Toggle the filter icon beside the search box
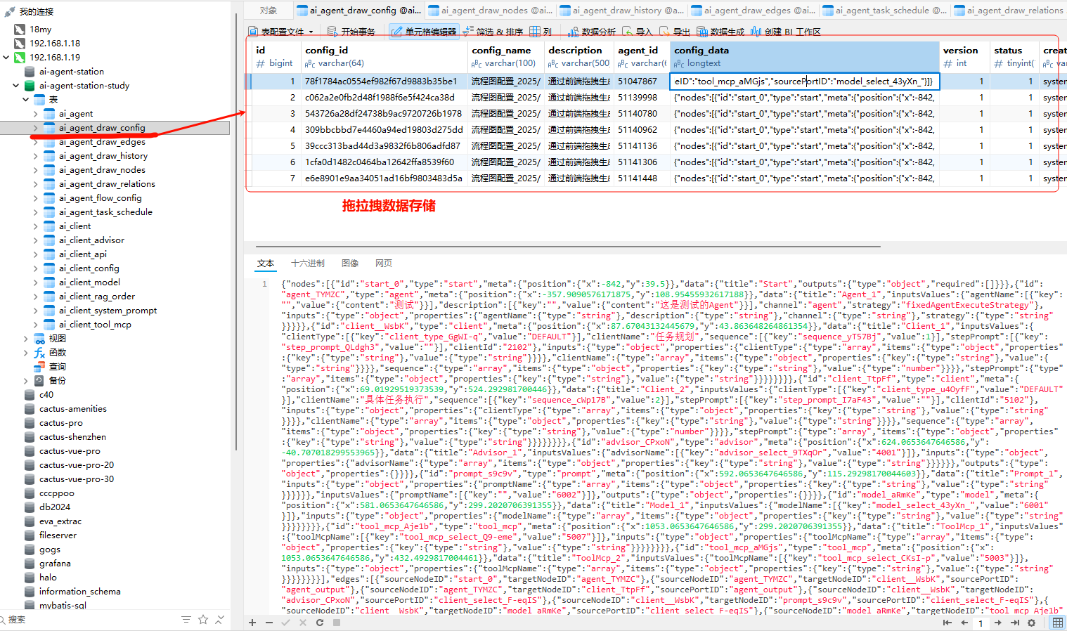This screenshot has height=631, width=1067. [186, 619]
